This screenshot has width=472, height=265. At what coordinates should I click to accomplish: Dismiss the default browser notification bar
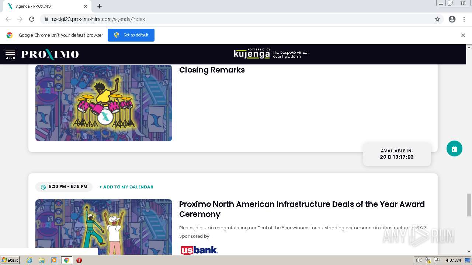pyautogui.click(x=463, y=35)
